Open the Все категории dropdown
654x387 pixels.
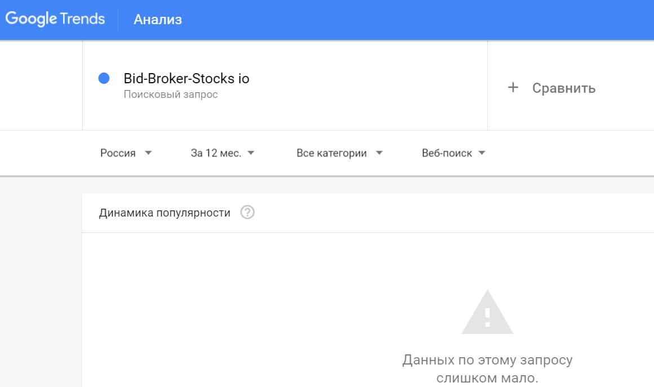coord(332,153)
